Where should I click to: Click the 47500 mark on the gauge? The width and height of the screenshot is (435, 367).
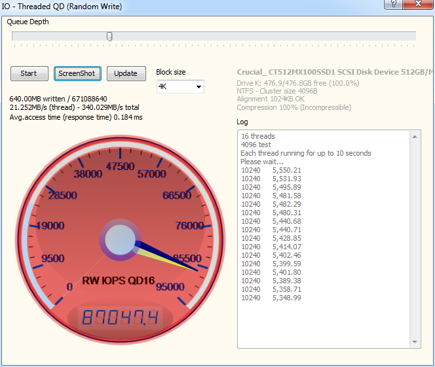pyautogui.click(x=120, y=166)
